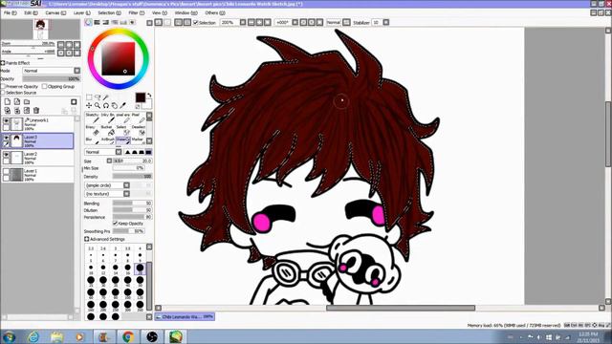Toggle Preserve Opacity checkbox
Viewport: 612px width, 344px height.
(3, 86)
